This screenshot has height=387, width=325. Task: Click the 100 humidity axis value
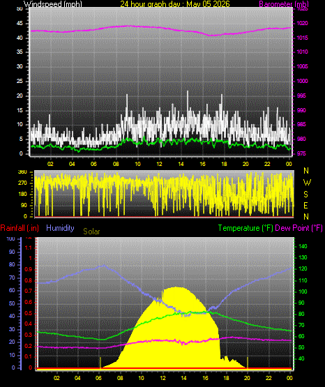pyautogui.click(x=11, y=239)
